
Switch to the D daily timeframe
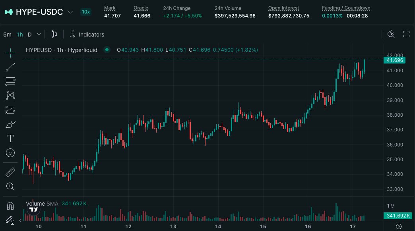click(29, 35)
